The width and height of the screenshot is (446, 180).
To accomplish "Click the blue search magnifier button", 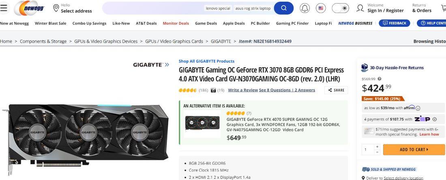I will (283, 8).
